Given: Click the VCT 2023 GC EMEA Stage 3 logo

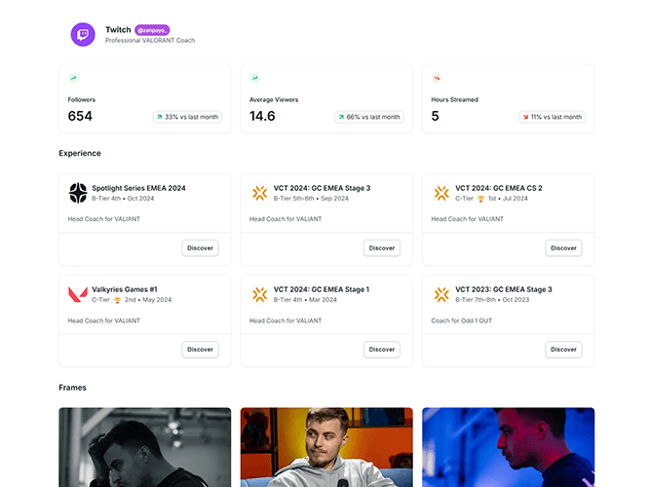Looking at the screenshot, I should (x=441, y=294).
